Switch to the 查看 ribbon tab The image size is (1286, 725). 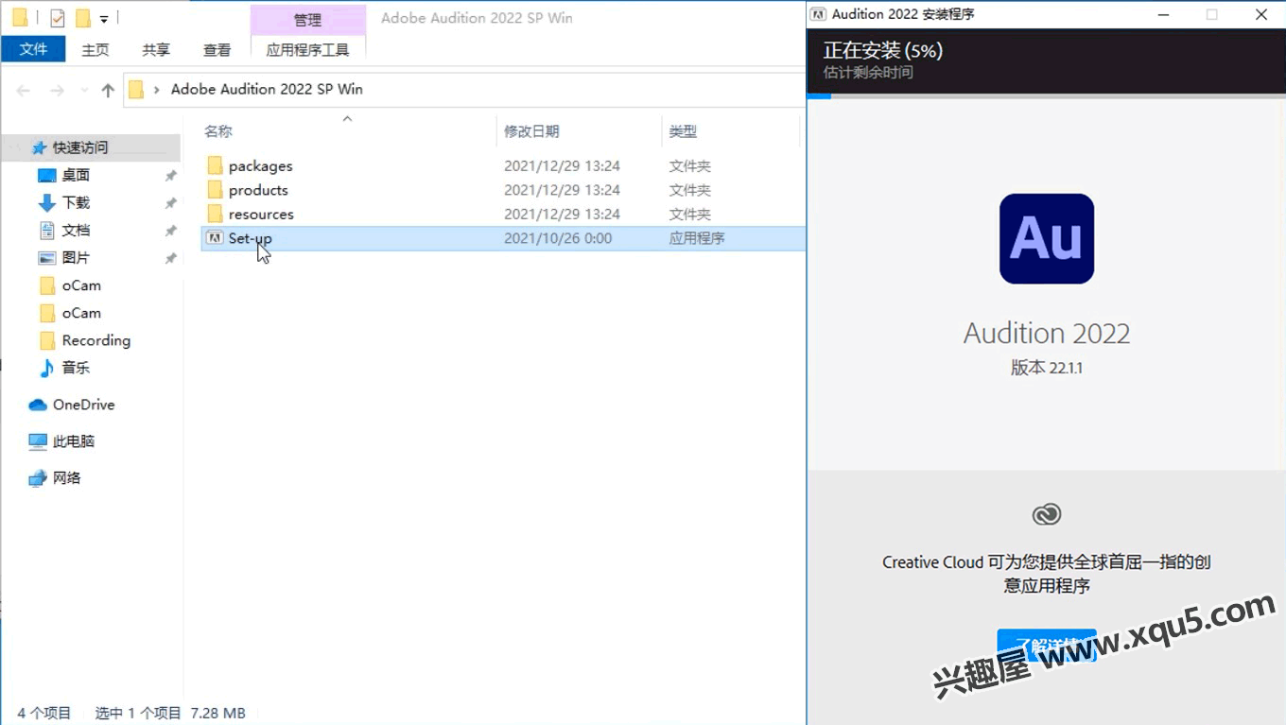coord(217,50)
